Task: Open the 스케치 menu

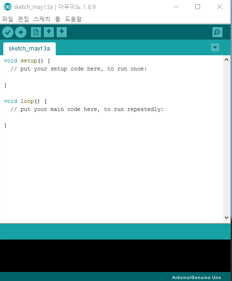Action: click(x=41, y=19)
